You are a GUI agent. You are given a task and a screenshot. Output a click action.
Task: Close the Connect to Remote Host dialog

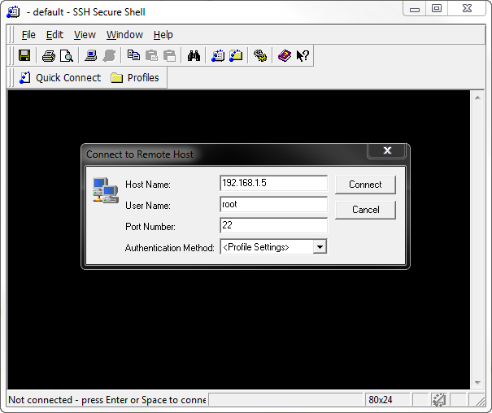[387, 150]
